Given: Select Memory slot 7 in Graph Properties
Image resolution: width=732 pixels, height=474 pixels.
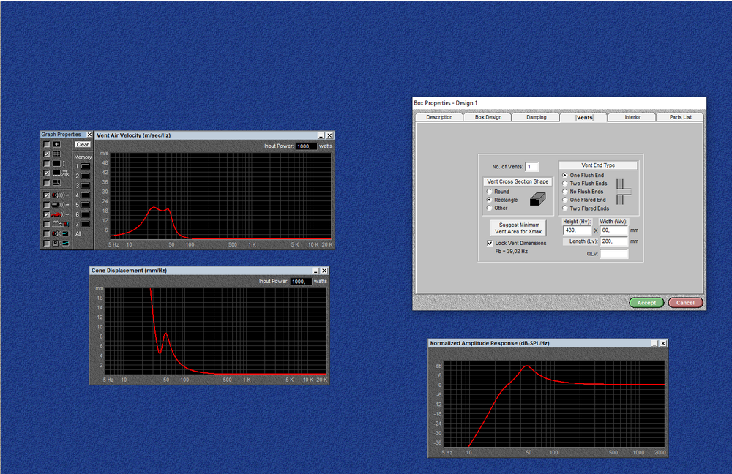Looking at the screenshot, I should (85, 224).
